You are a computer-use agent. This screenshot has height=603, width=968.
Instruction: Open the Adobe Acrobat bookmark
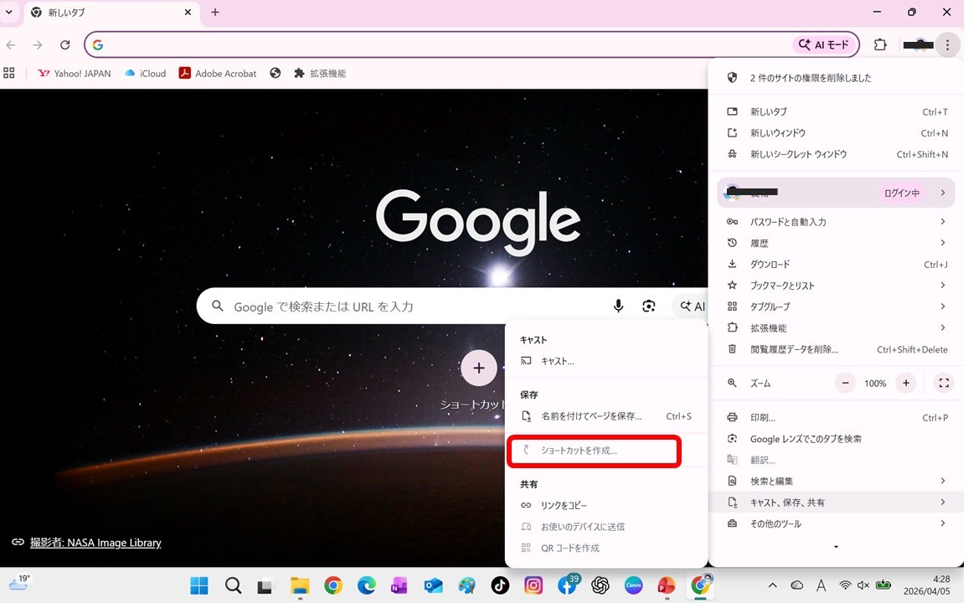pos(218,74)
